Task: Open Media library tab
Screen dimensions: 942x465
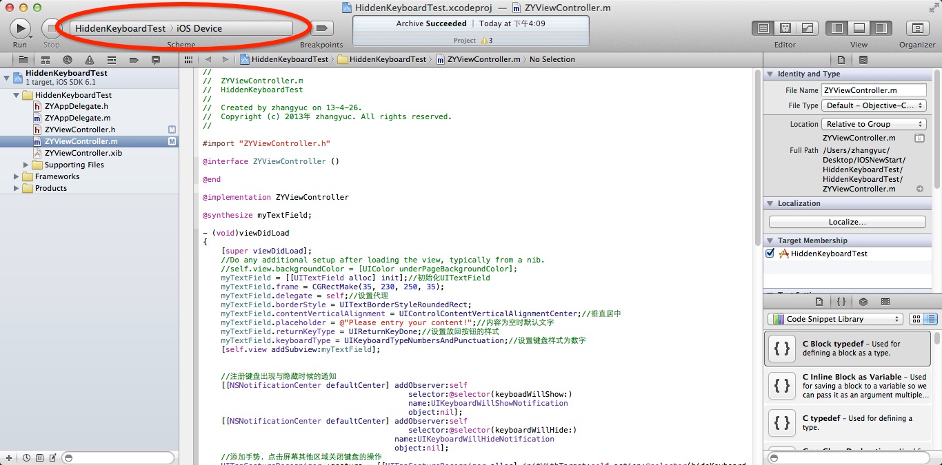Action: [885, 302]
